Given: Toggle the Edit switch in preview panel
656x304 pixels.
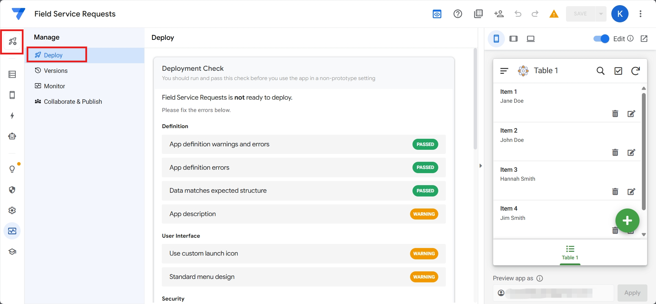Looking at the screenshot, I should click(601, 39).
